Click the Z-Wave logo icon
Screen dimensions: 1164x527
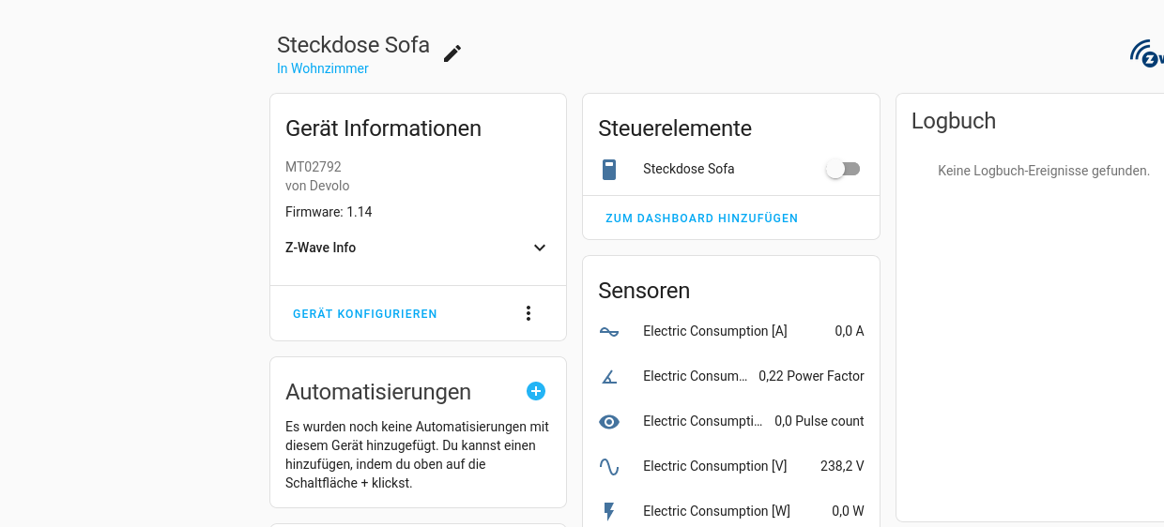pos(1147,53)
